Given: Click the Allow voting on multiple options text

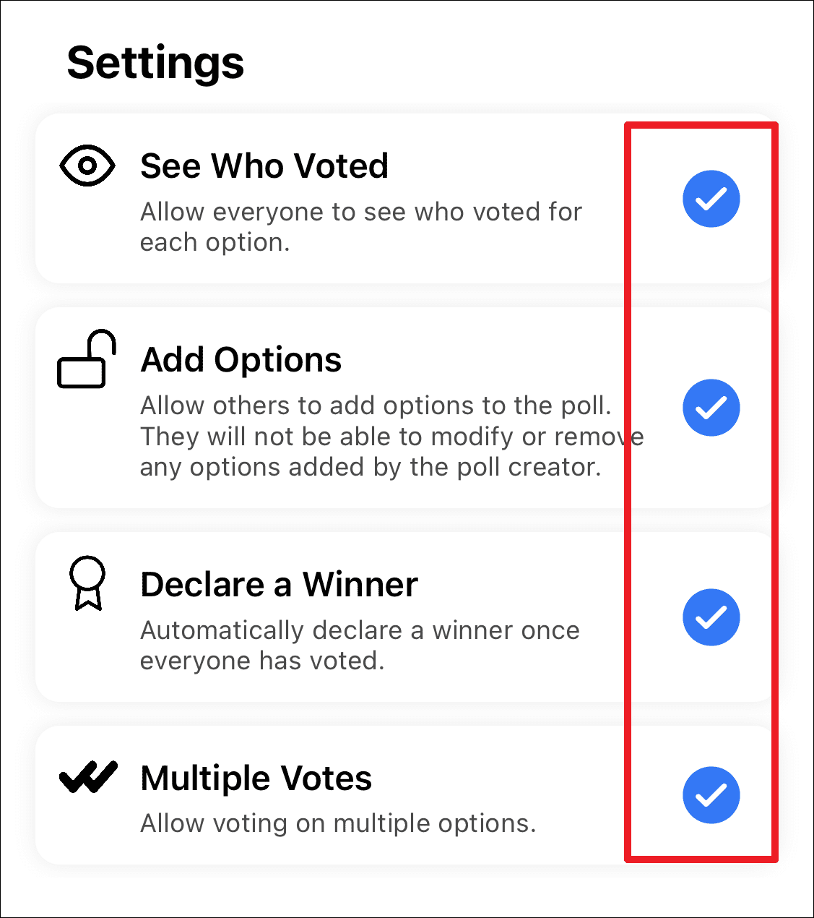Looking at the screenshot, I should point(337,823).
